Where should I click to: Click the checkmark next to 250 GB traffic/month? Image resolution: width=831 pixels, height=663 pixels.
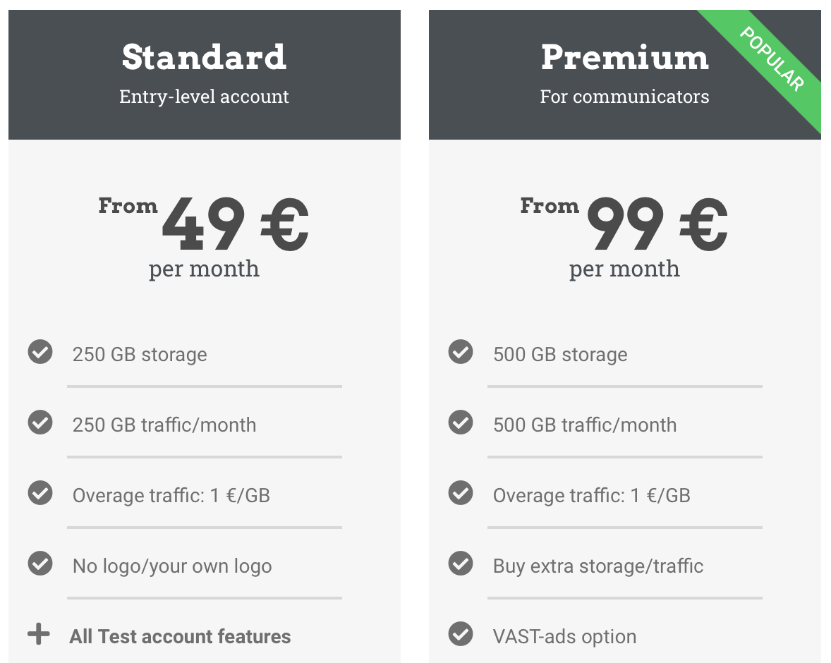point(40,423)
